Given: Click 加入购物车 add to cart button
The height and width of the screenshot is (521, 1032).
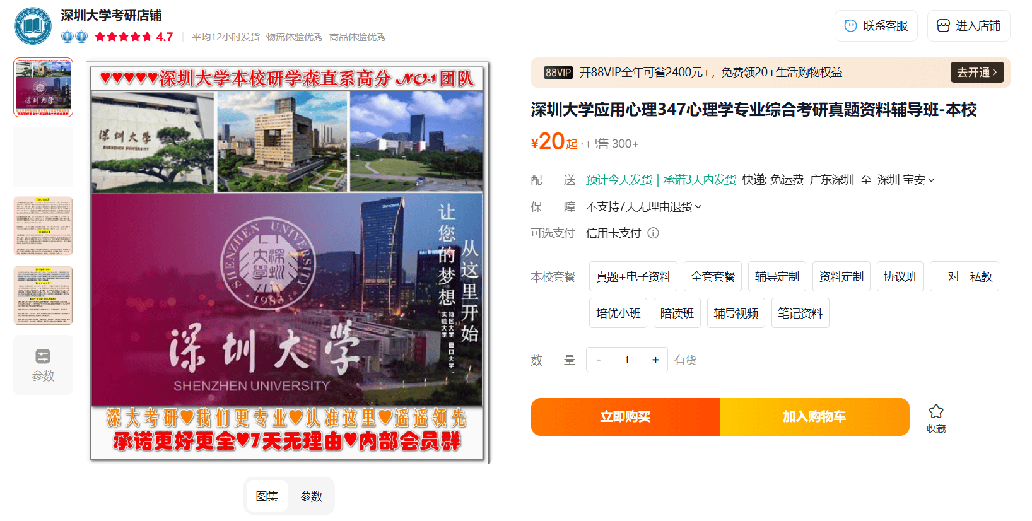Looking at the screenshot, I should click(x=815, y=417).
